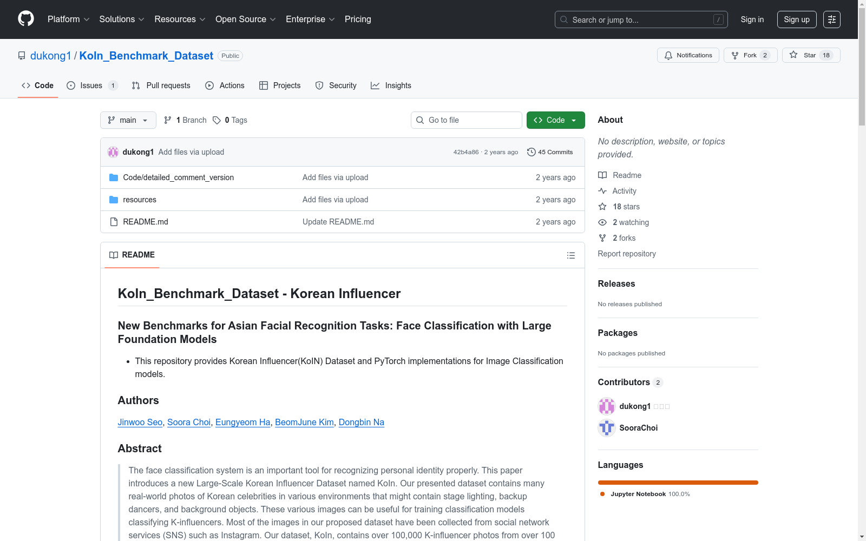Click the Go to file search field
866x541 pixels.
[467, 120]
